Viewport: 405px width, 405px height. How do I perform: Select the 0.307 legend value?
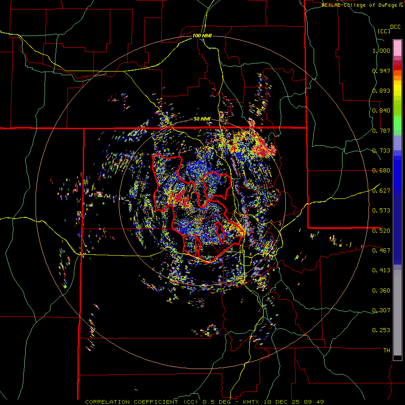(381, 310)
